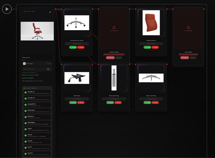The image size is (215, 158).
Task: Toggle the Tripo P1.0 model check
Action: [x=25, y=154]
